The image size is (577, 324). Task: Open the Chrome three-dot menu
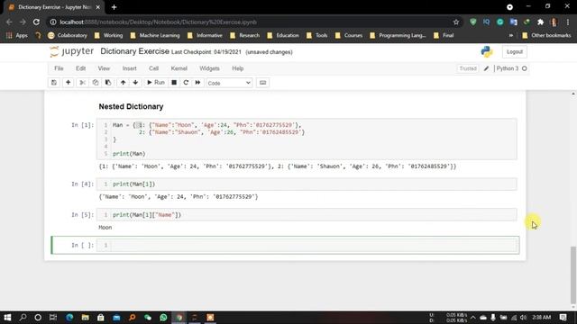tap(568, 22)
